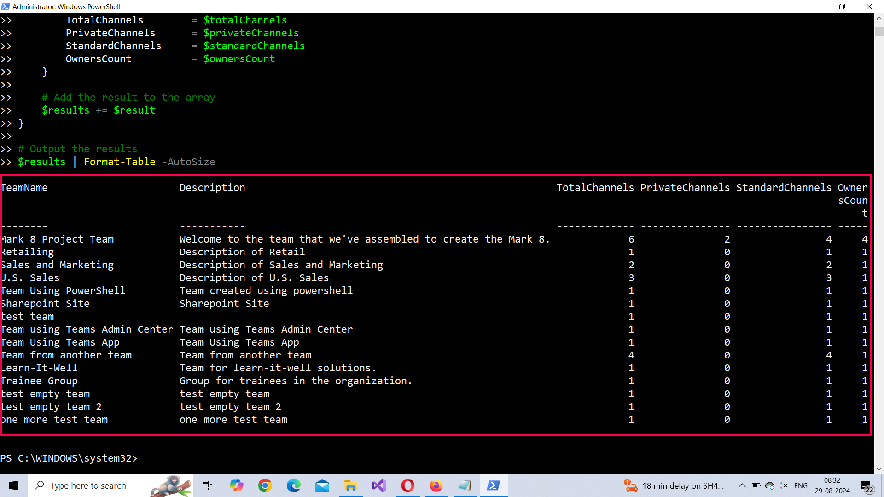
Task: Click 'Team for learn-it-well solutions.' text
Action: (x=278, y=368)
